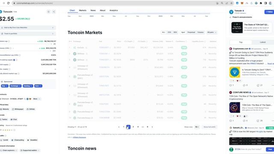The width and height of the screenshot is (274, 154).
Task: Click the Post button in community panel
Action: [x=270, y=149]
